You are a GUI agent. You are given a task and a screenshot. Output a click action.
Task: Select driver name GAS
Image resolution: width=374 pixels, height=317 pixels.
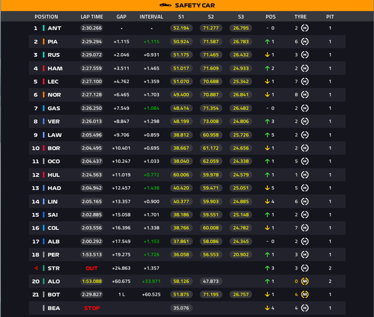pos(54,108)
